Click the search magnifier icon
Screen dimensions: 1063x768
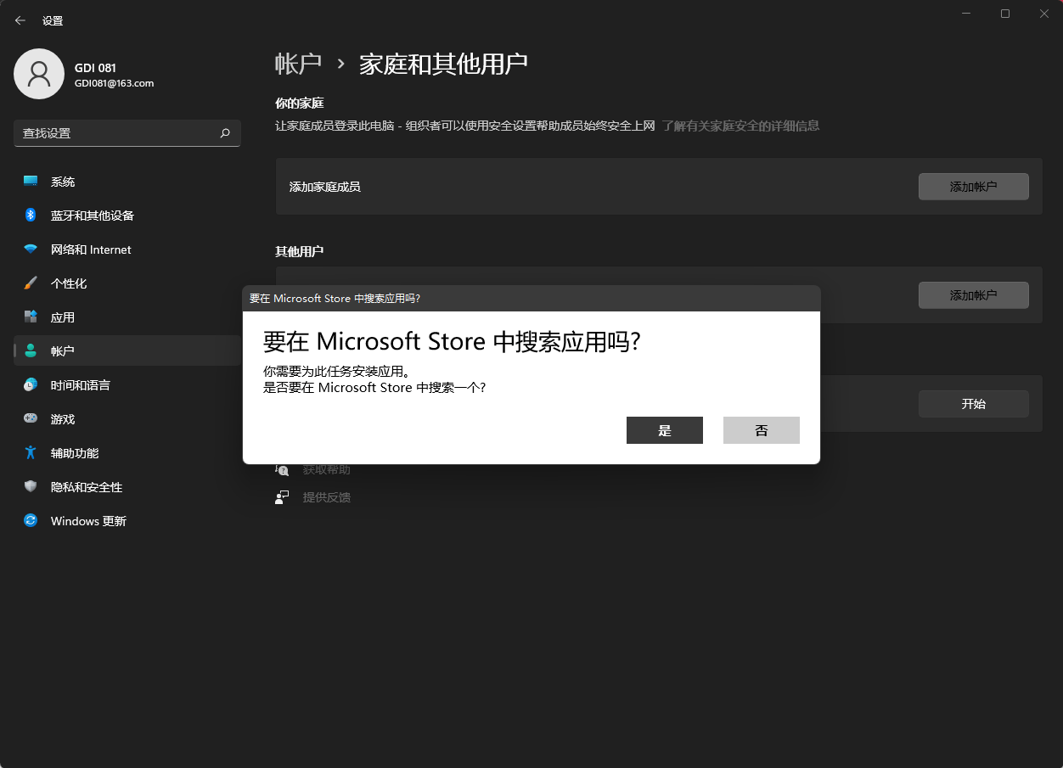[x=225, y=133]
